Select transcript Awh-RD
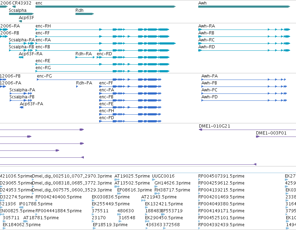The height and width of the screenshot is (230, 296). click(x=207, y=47)
